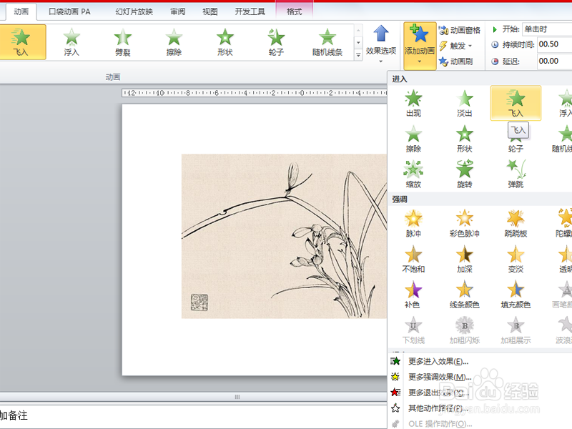Select the 轮子 animation in the ribbon
Image resolution: width=572 pixels, height=429 pixels.
[276, 42]
